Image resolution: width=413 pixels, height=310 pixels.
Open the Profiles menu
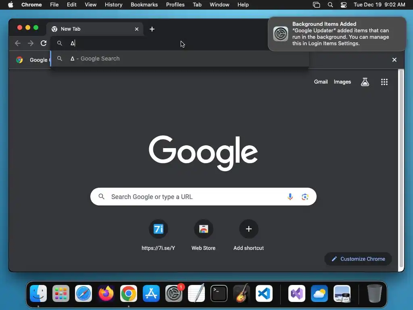pyautogui.click(x=175, y=5)
